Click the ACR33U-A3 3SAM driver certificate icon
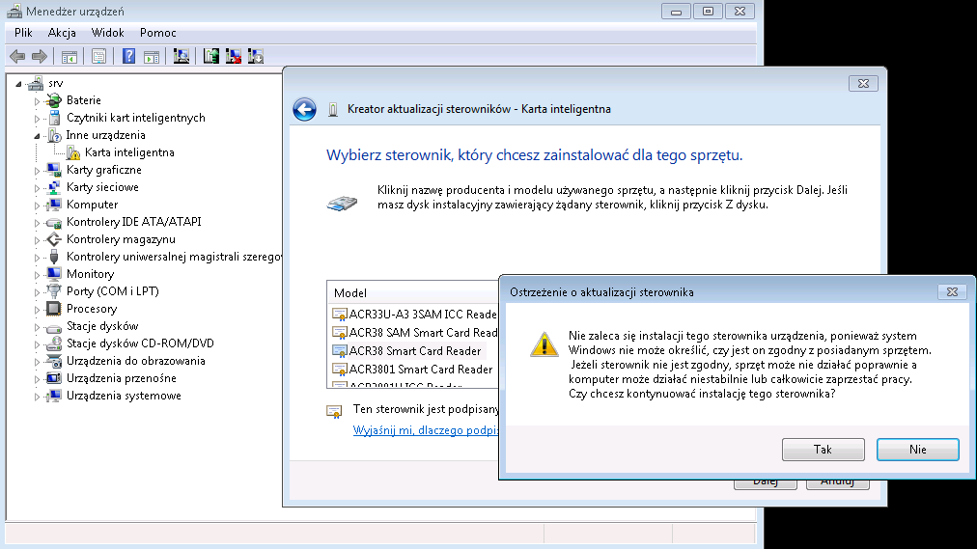 [x=340, y=315]
